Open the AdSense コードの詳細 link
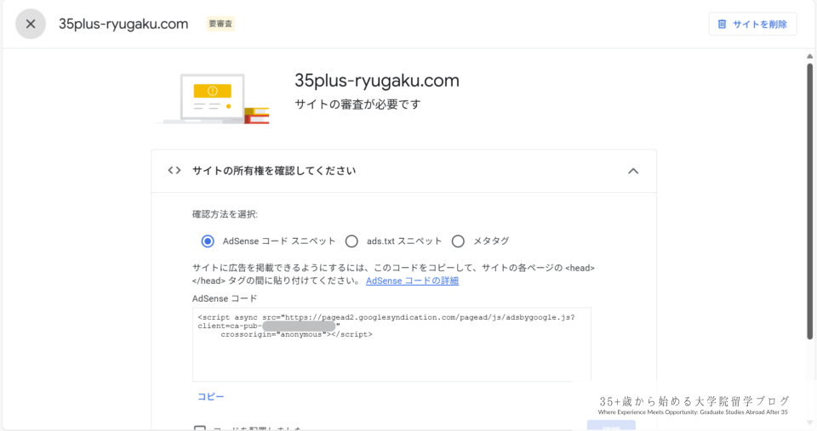The width and height of the screenshot is (817, 431). 412,281
